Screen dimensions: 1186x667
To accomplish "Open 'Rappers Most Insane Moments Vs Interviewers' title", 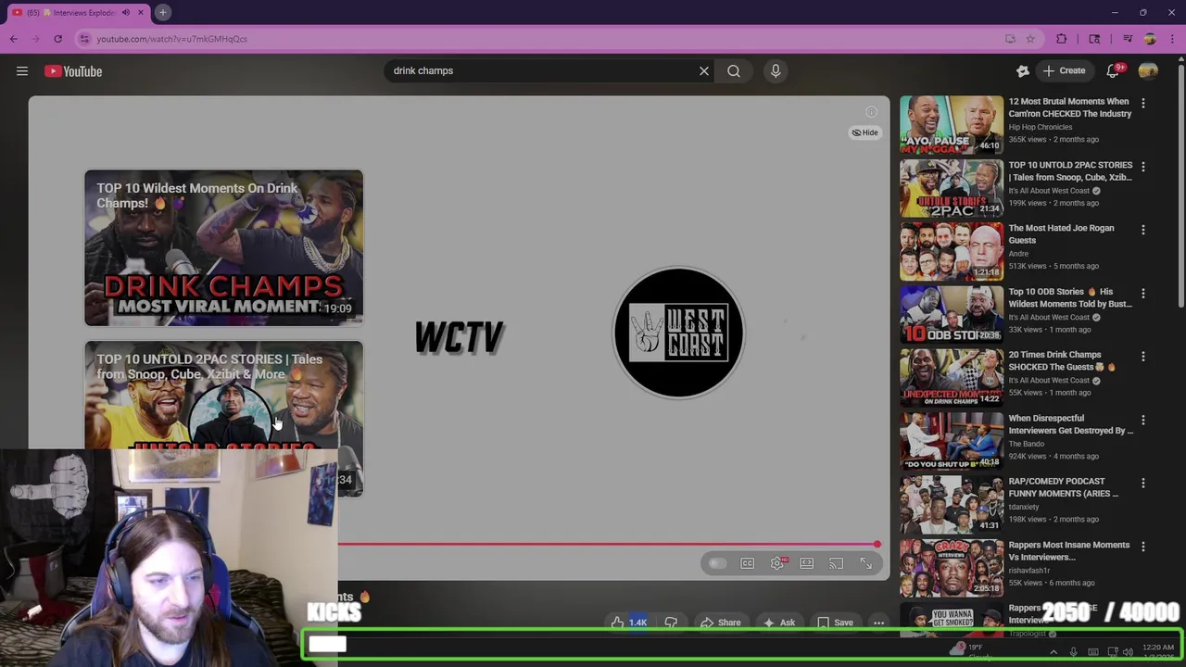I will click(x=1069, y=550).
